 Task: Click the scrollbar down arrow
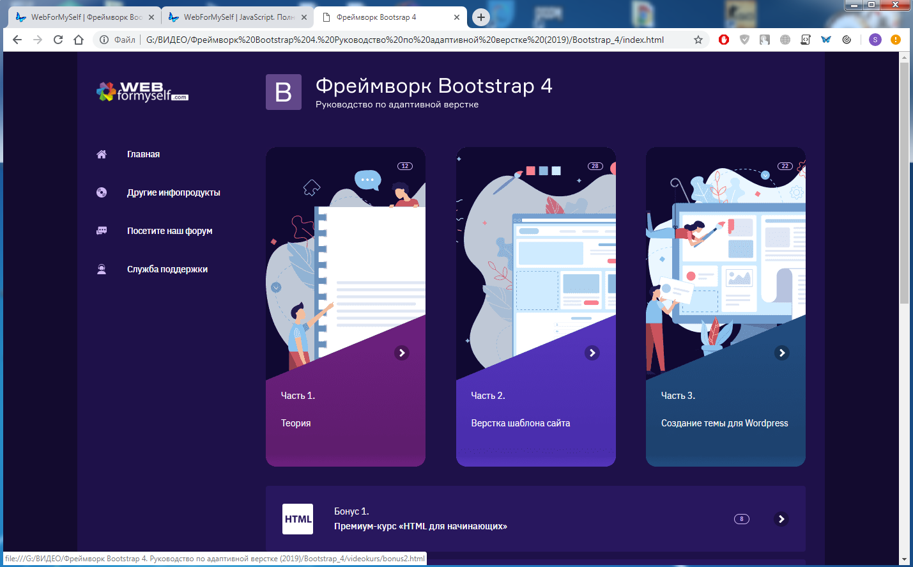[x=904, y=560]
